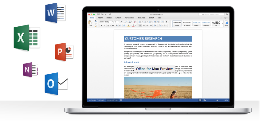Toggle Italic formatting
Viewport: 267px width, 124px height.
pyautogui.click(x=105, y=25)
